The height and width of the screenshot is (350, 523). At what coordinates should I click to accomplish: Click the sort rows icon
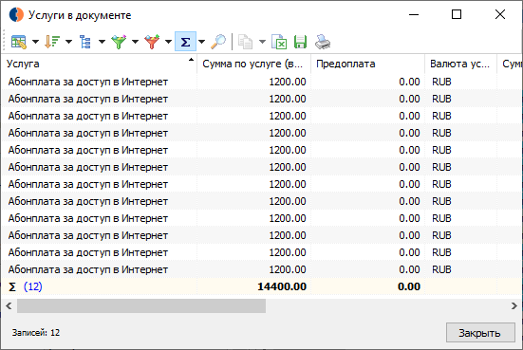click(x=52, y=42)
